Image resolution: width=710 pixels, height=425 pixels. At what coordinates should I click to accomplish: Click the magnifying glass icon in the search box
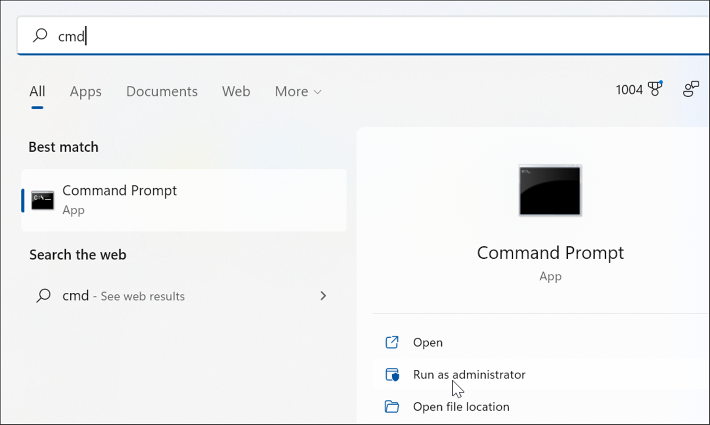pos(40,36)
